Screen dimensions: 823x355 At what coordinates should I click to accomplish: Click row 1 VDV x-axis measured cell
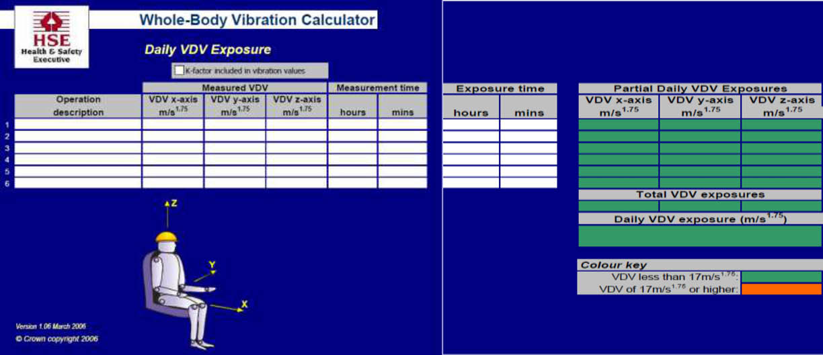pos(173,124)
